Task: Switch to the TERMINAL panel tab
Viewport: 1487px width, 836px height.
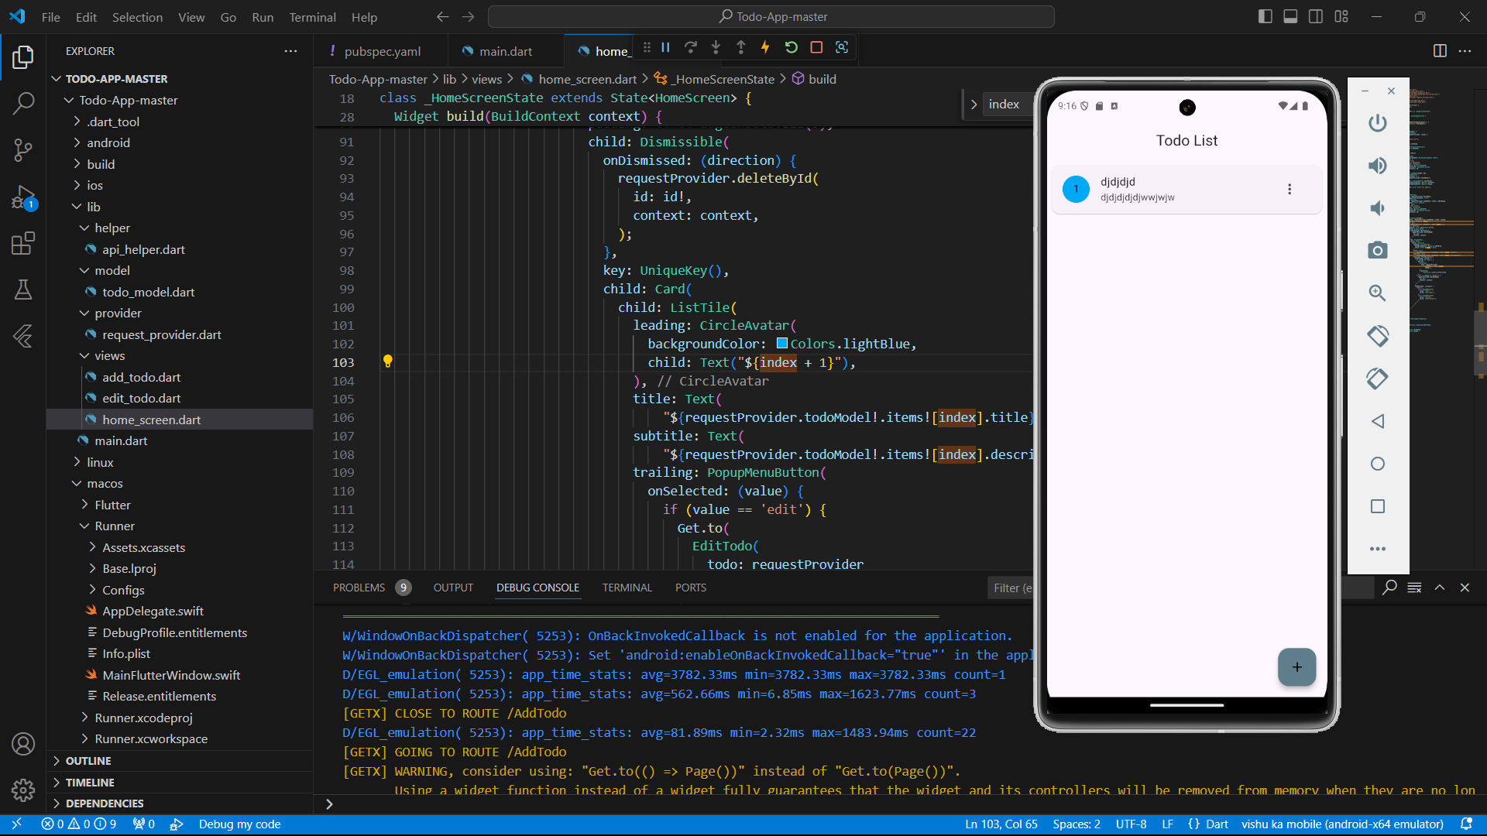Action: [627, 588]
